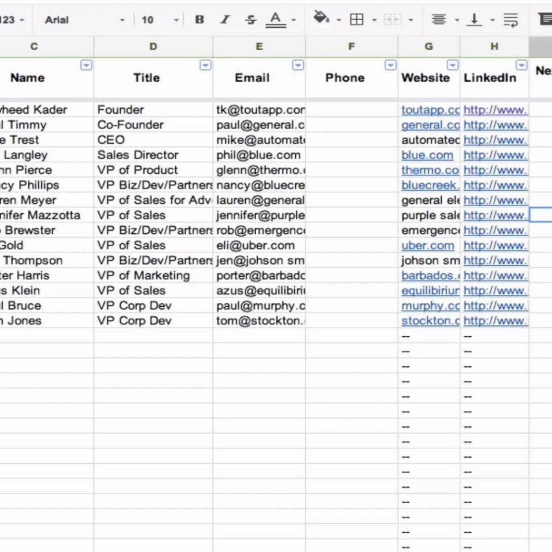This screenshot has width=552, height=552.
Task: Click the LinkedIn URL next to uber.com
Action: (494, 245)
